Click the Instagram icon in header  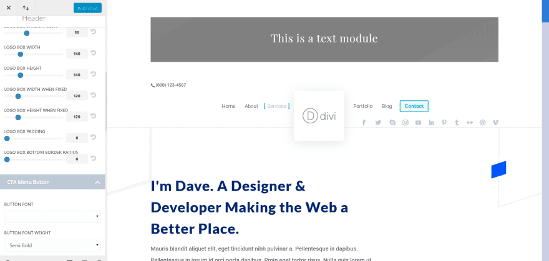pos(405,123)
